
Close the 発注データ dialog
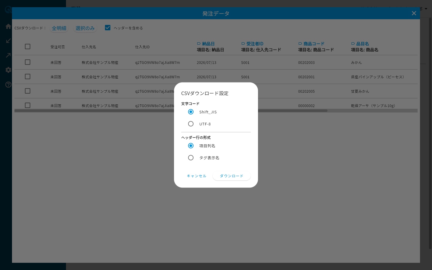[x=414, y=13]
